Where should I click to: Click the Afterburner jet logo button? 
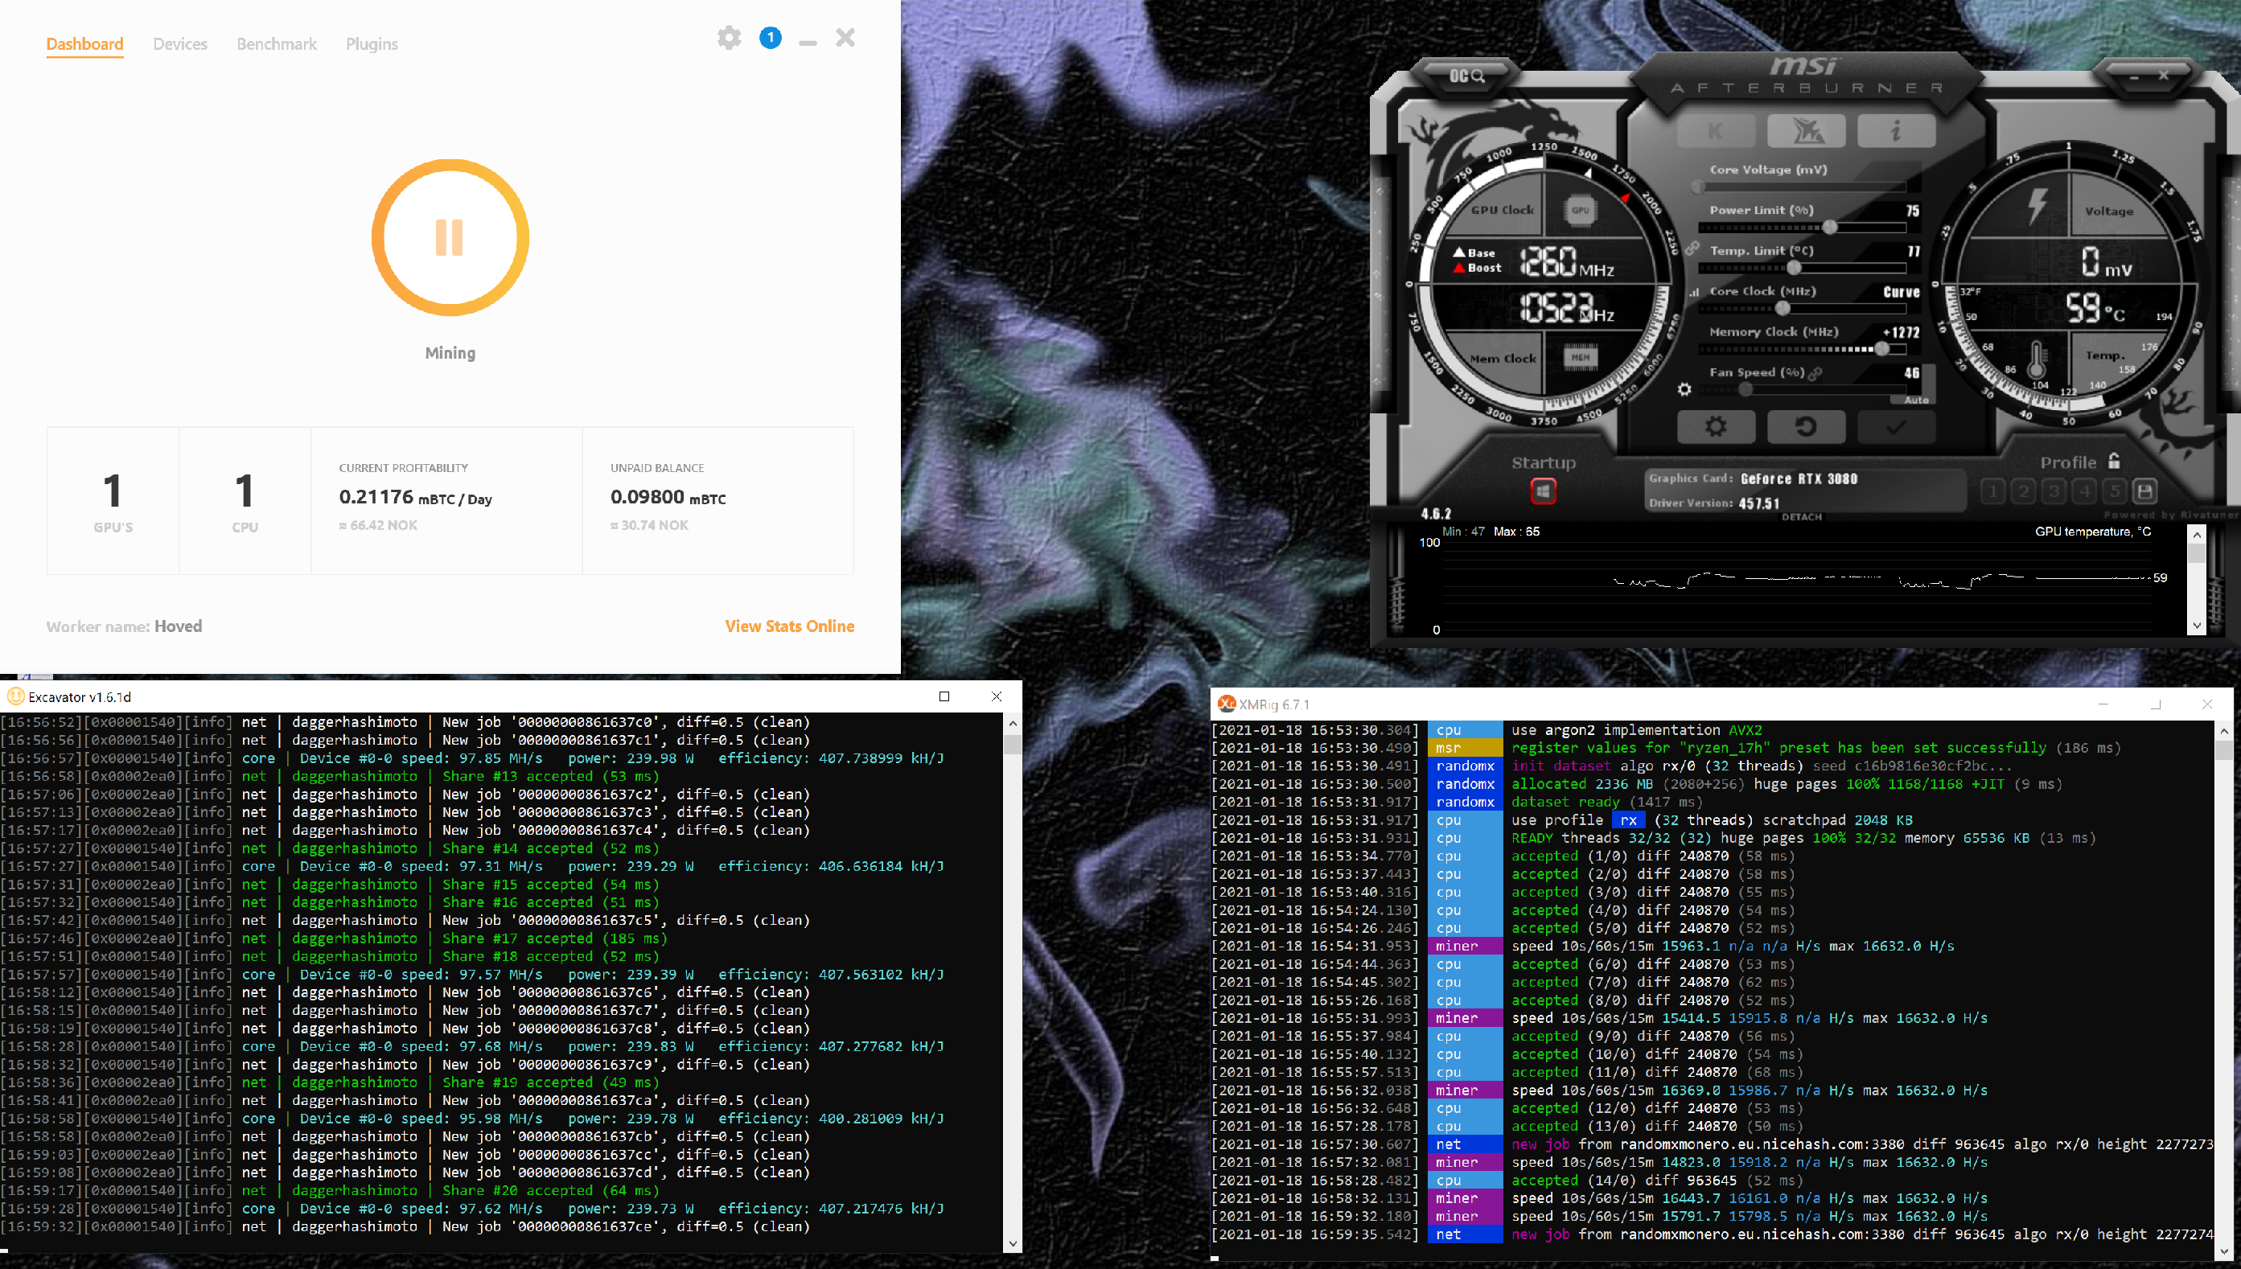pyautogui.click(x=1806, y=131)
